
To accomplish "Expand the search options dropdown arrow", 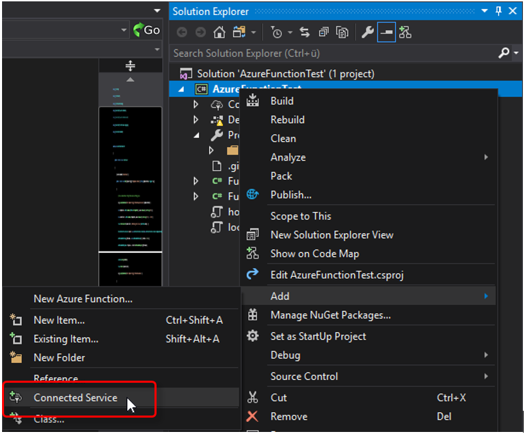I will [515, 53].
